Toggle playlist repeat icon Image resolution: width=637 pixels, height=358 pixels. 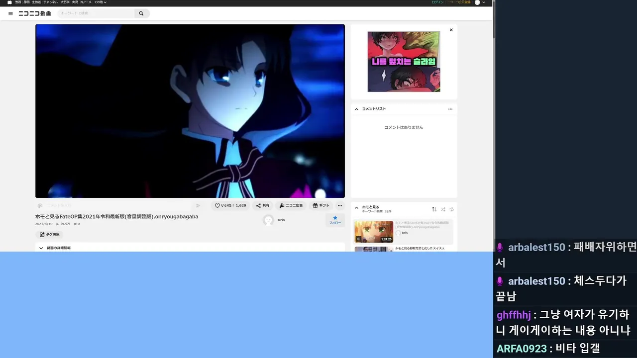[451, 209]
